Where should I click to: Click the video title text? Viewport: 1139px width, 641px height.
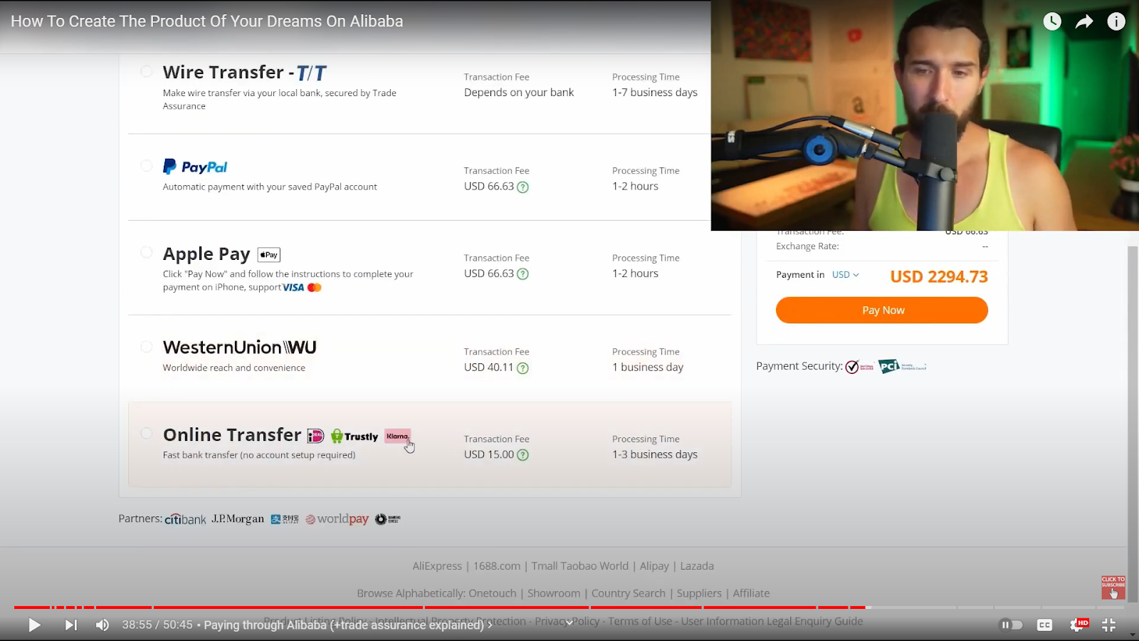click(x=206, y=21)
